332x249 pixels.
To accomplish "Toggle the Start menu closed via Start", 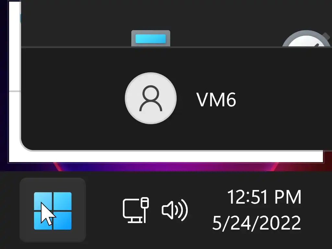I will point(53,210).
